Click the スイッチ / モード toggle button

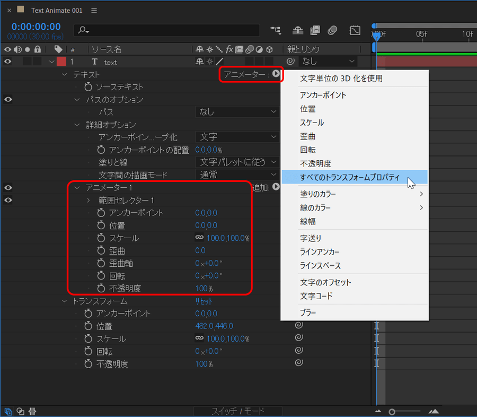click(238, 411)
